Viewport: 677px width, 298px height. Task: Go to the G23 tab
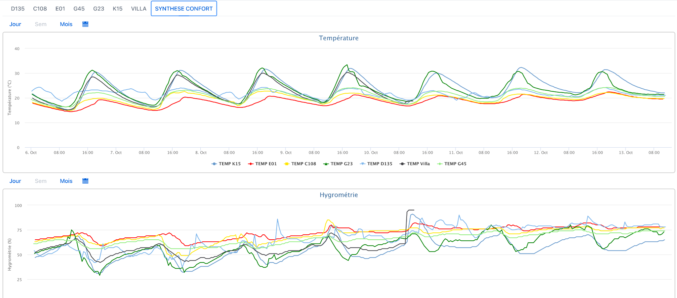click(99, 9)
